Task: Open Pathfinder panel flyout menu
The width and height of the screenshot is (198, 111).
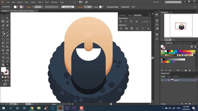Action: coord(150,15)
